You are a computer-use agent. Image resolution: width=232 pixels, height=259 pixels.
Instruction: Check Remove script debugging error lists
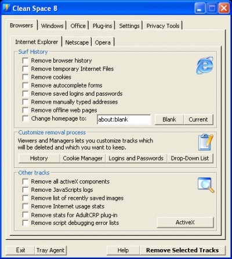click(x=26, y=223)
